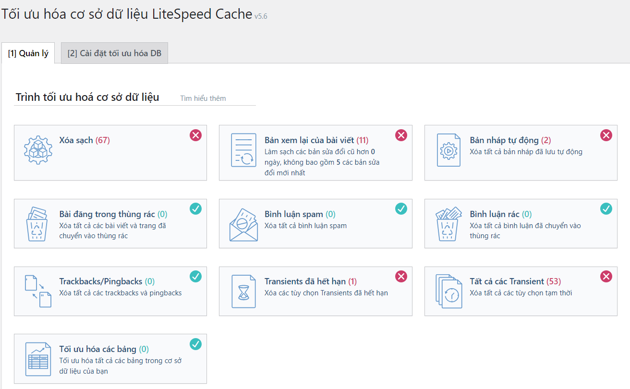This screenshot has width=630, height=389.
Task: Click red X status on Xóa sạch card
Action: 195,135
